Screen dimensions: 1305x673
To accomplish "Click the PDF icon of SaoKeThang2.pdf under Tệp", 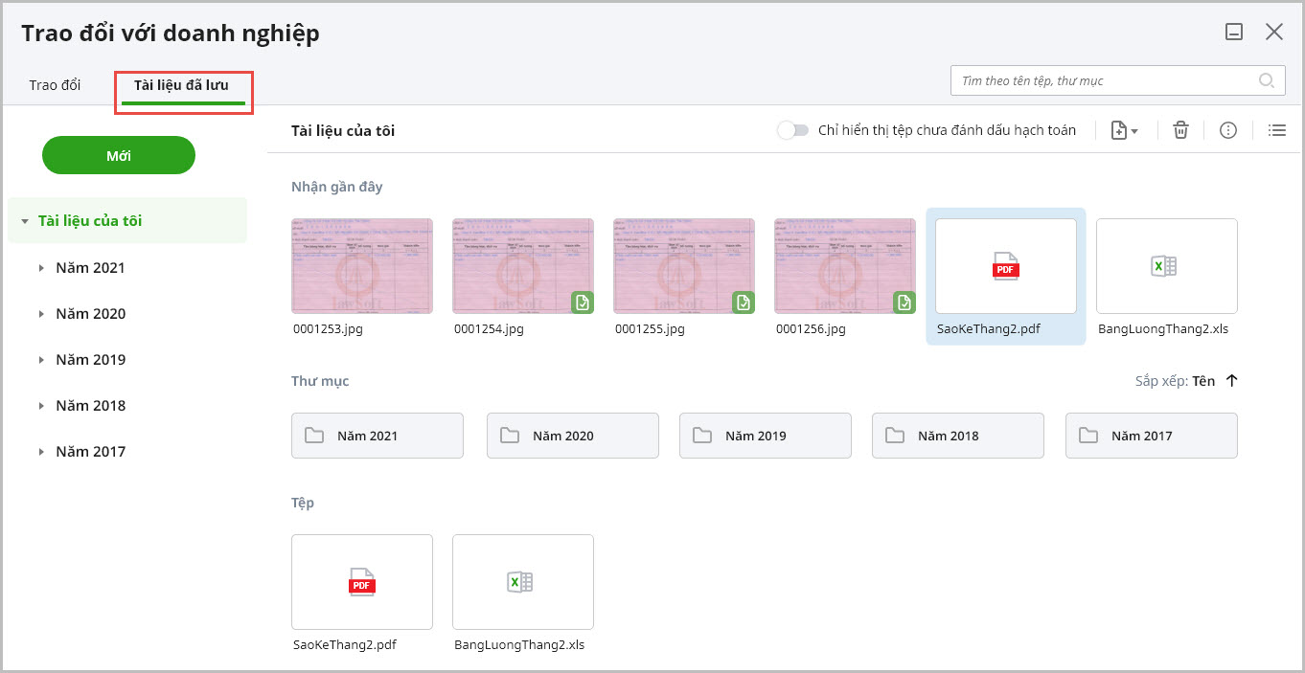I will [x=362, y=581].
